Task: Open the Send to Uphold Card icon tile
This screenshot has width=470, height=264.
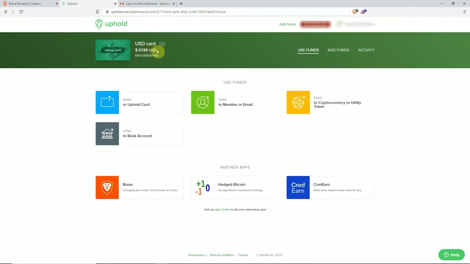Action: tap(107, 102)
